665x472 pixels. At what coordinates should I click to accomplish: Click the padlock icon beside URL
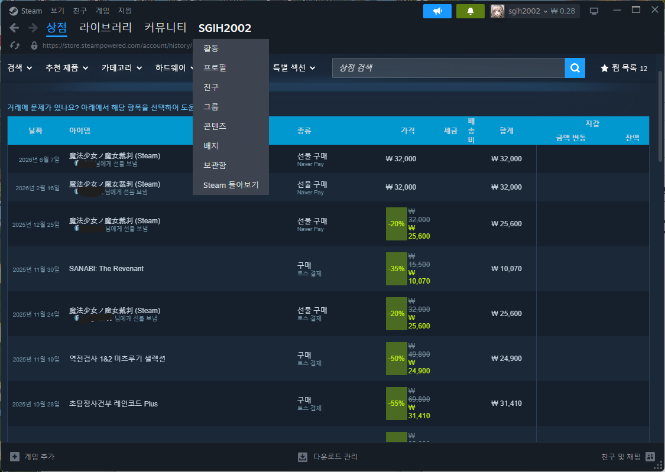pos(34,45)
